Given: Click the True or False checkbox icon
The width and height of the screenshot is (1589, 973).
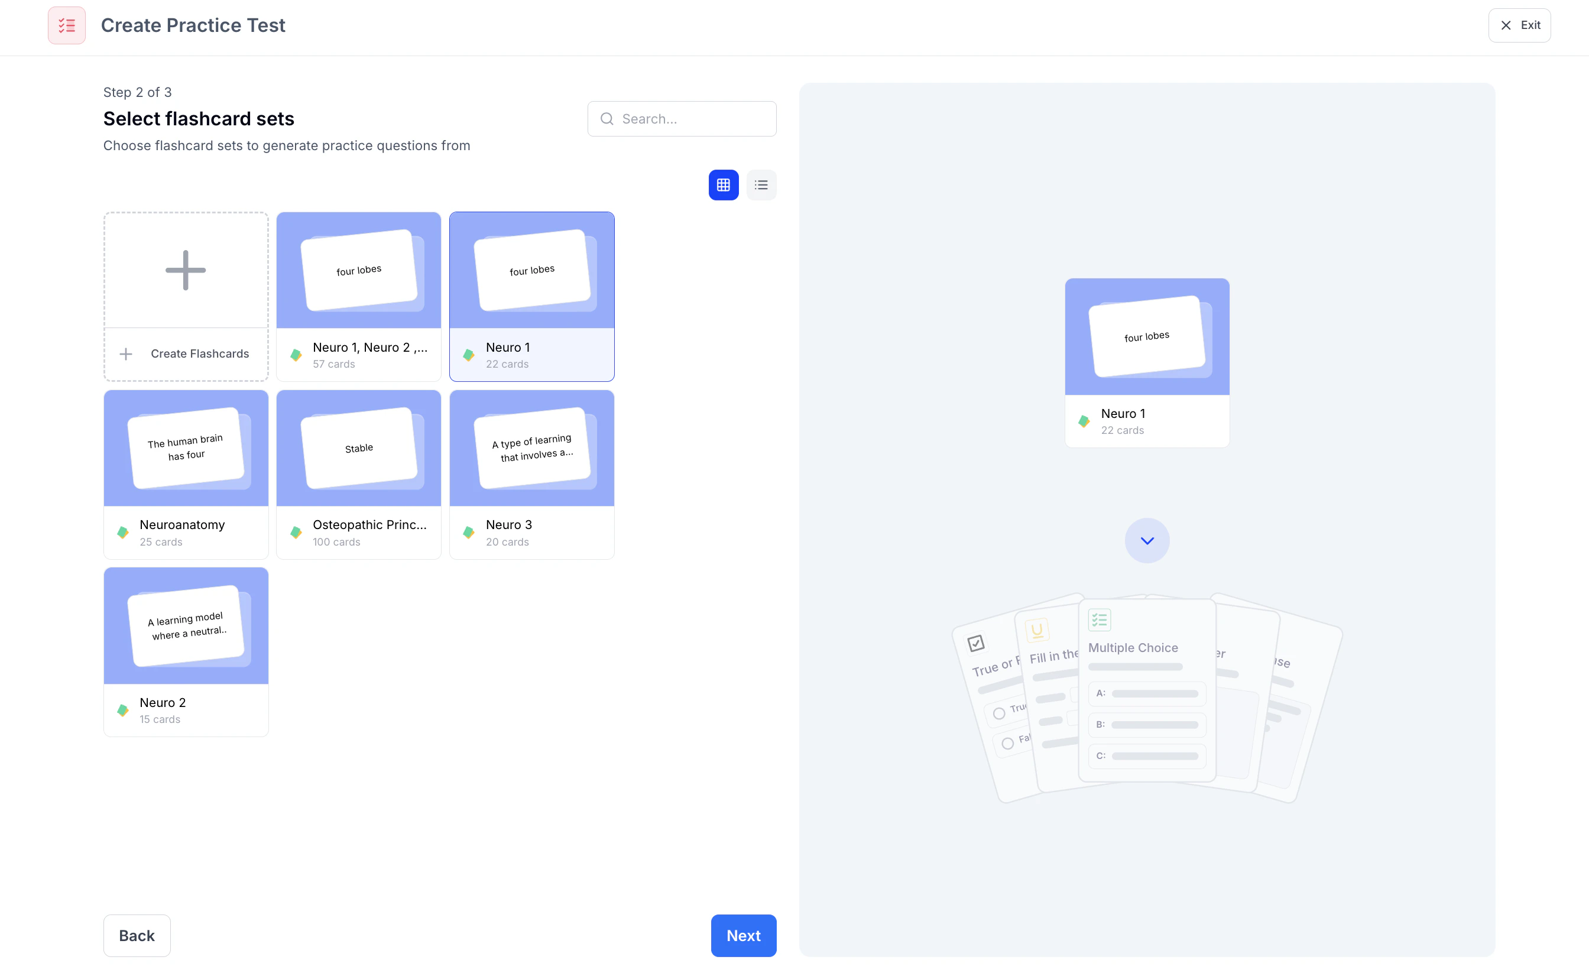Looking at the screenshot, I should click(976, 643).
